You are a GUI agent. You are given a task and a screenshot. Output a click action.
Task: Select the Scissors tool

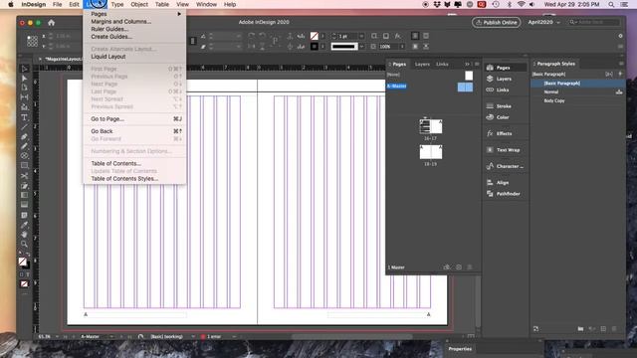(24, 176)
